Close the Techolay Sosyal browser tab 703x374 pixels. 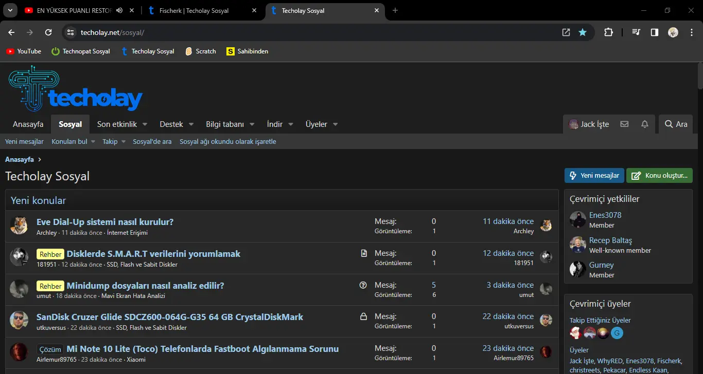377,10
